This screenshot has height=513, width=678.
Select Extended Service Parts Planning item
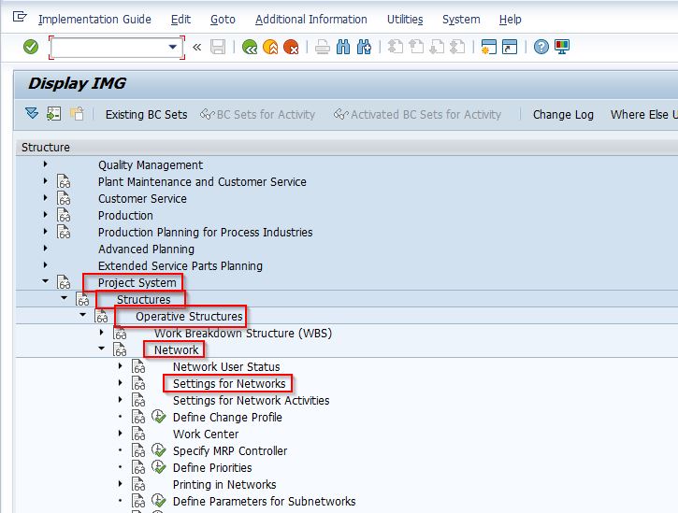pos(180,265)
